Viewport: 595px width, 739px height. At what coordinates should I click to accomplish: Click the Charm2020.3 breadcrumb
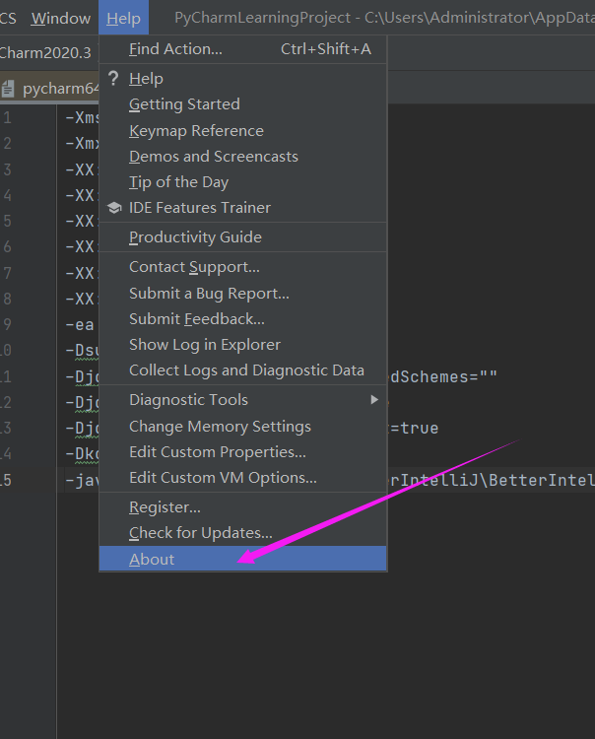[x=45, y=53]
